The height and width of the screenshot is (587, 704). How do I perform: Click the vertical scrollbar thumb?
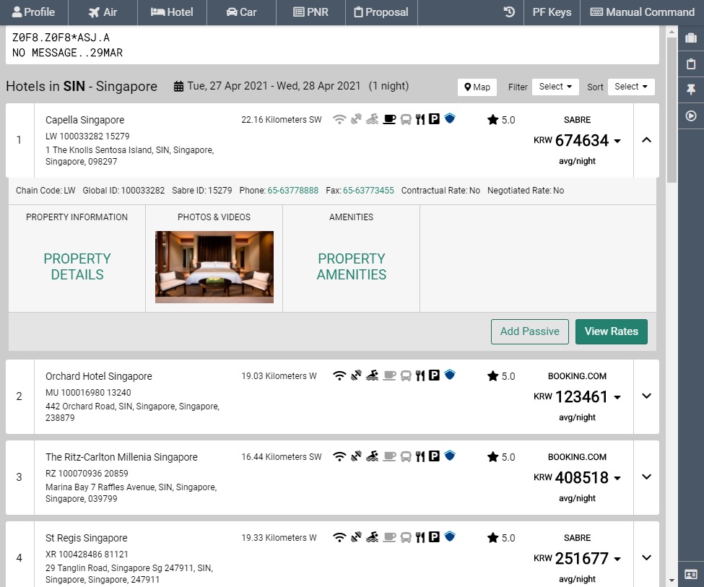pyautogui.click(x=672, y=110)
